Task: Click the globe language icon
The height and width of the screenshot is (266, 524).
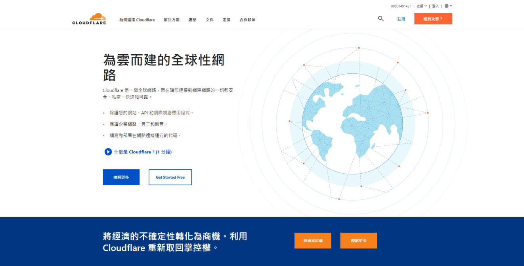Action: point(447,6)
